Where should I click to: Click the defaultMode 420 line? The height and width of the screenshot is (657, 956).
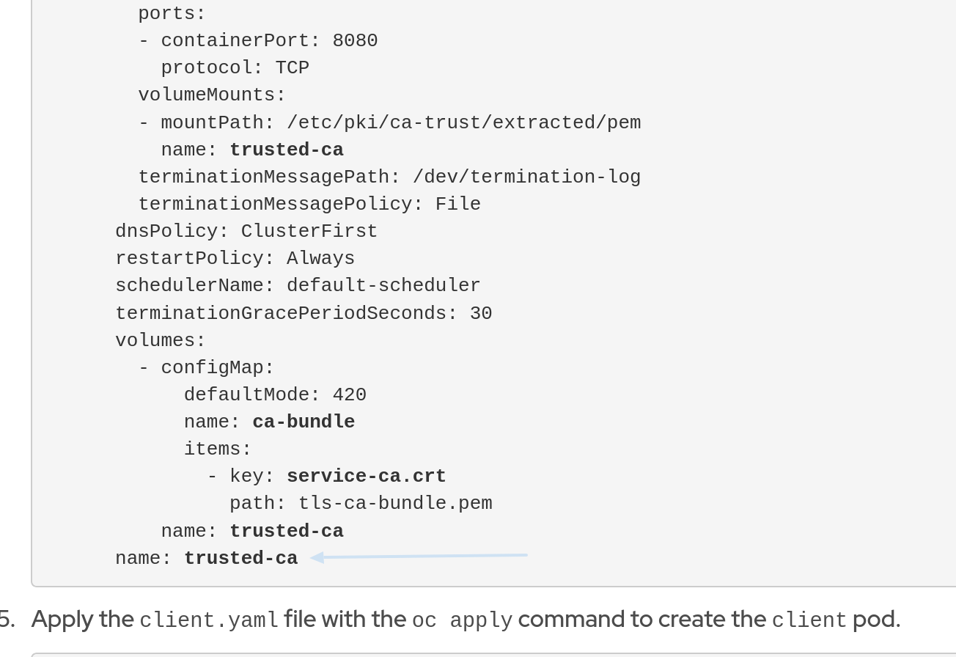(x=275, y=394)
